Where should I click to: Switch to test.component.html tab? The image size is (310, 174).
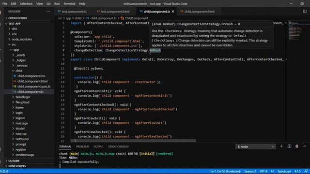[115, 12]
